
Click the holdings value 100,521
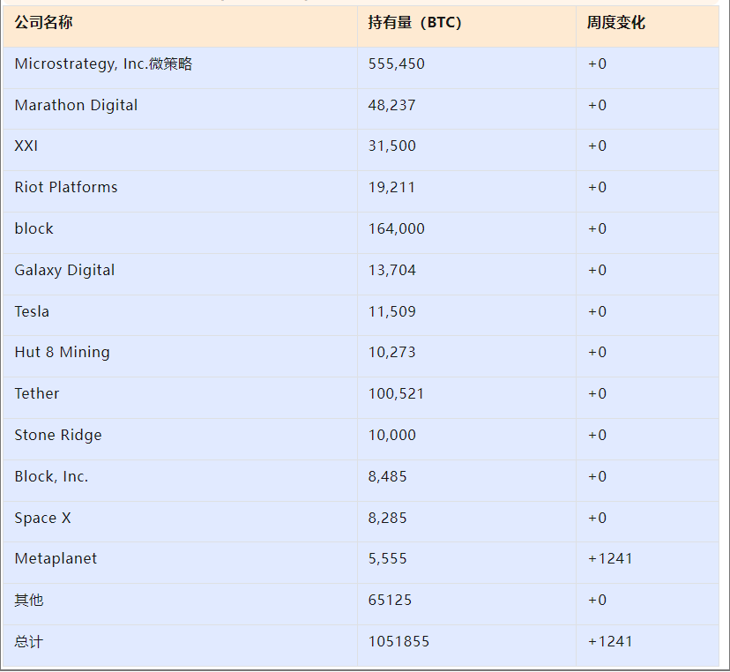point(396,393)
